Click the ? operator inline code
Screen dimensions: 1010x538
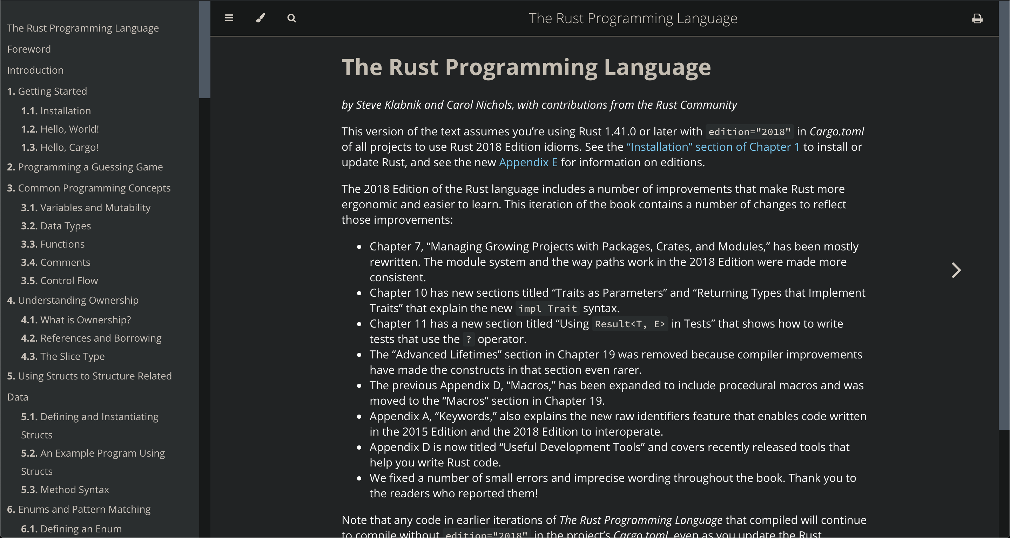pos(469,339)
